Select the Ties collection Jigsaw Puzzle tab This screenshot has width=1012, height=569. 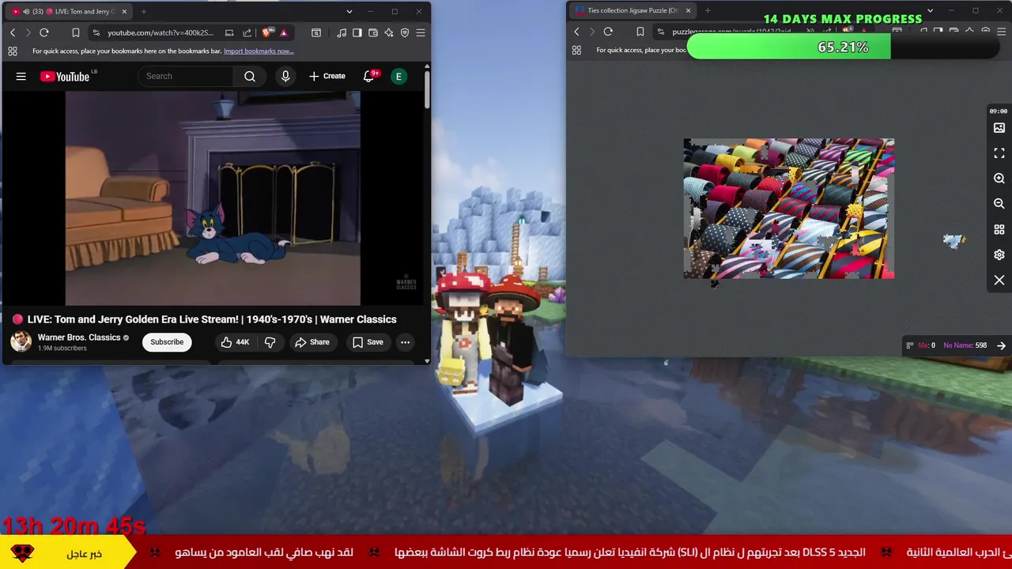click(x=632, y=11)
